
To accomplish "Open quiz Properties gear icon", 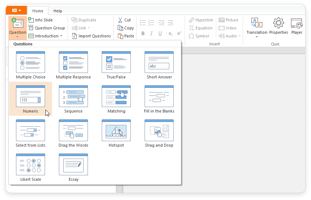I will tap(278, 26).
